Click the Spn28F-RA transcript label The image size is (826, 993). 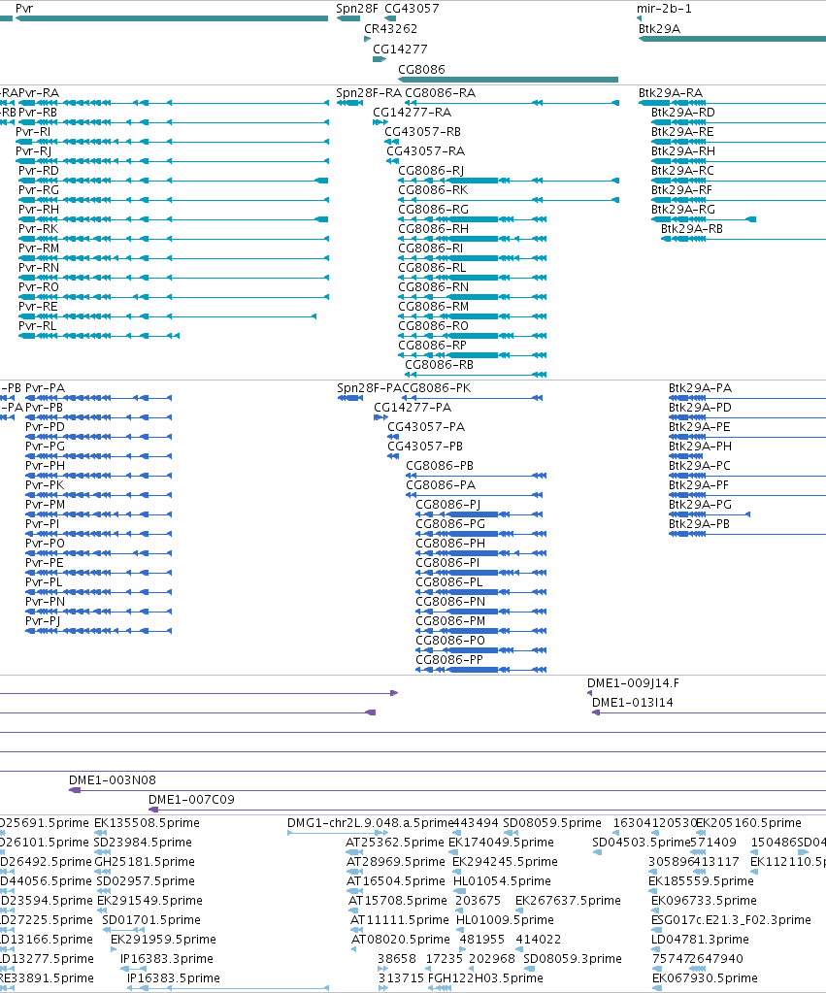coord(369,93)
